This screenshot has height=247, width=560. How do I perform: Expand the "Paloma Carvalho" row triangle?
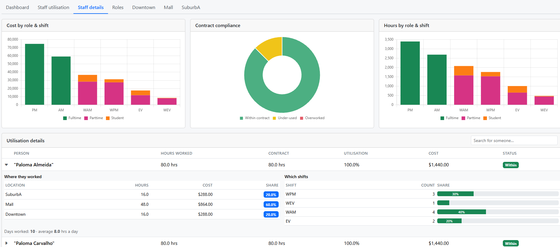point(6,243)
